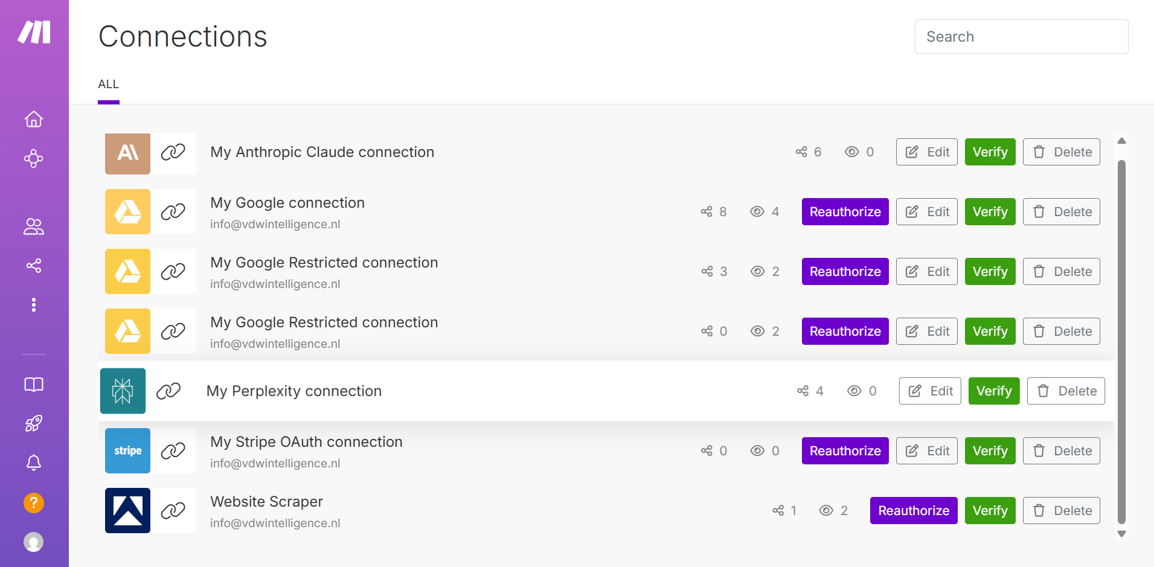Click the Anthropic Claude app thumbnail

127,153
